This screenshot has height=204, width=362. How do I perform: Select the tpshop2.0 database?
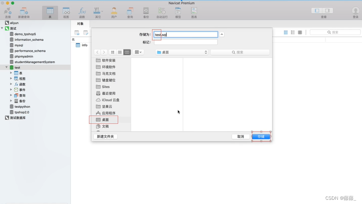tap(22, 112)
